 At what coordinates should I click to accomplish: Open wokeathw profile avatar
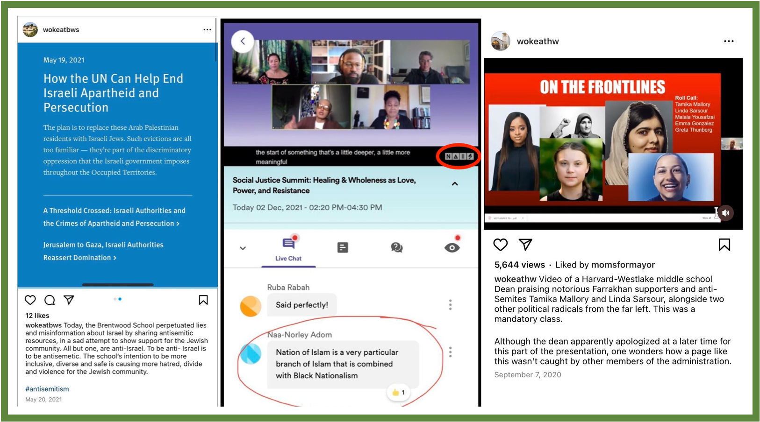pyautogui.click(x=500, y=42)
